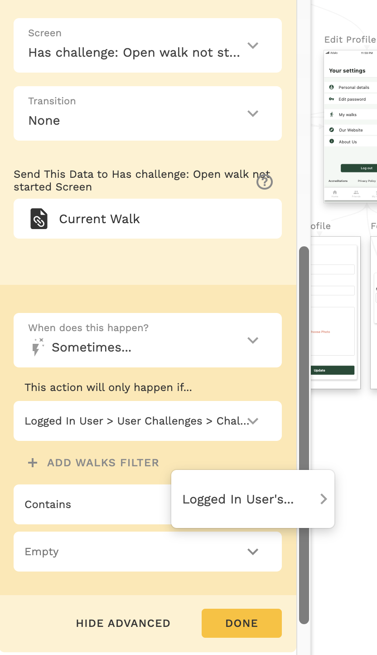Click the Friends icon in the app's tab bar
Screen dimensions: 377x655
(356, 193)
